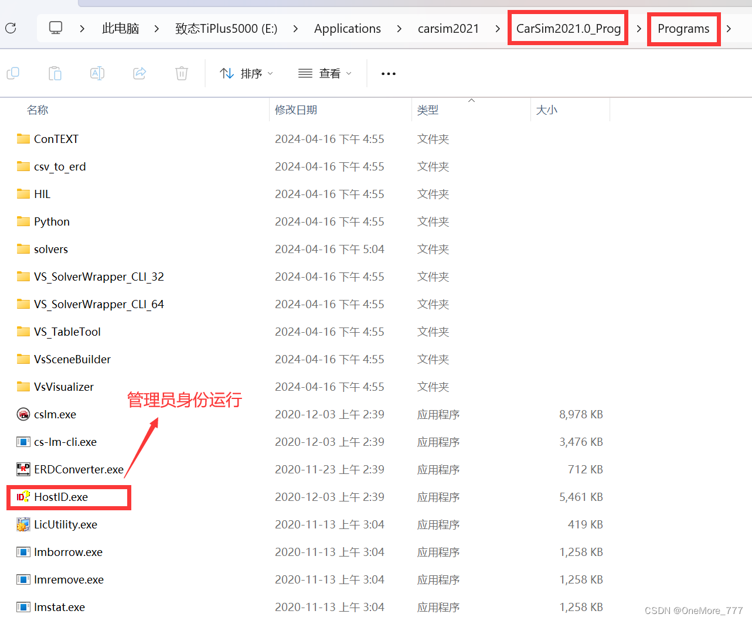752x621 pixels.
Task: Click the Copy toolbar icon
Action: (x=13, y=73)
